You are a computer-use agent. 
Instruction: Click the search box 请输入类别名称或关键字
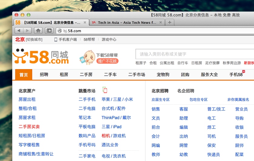[194, 54]
